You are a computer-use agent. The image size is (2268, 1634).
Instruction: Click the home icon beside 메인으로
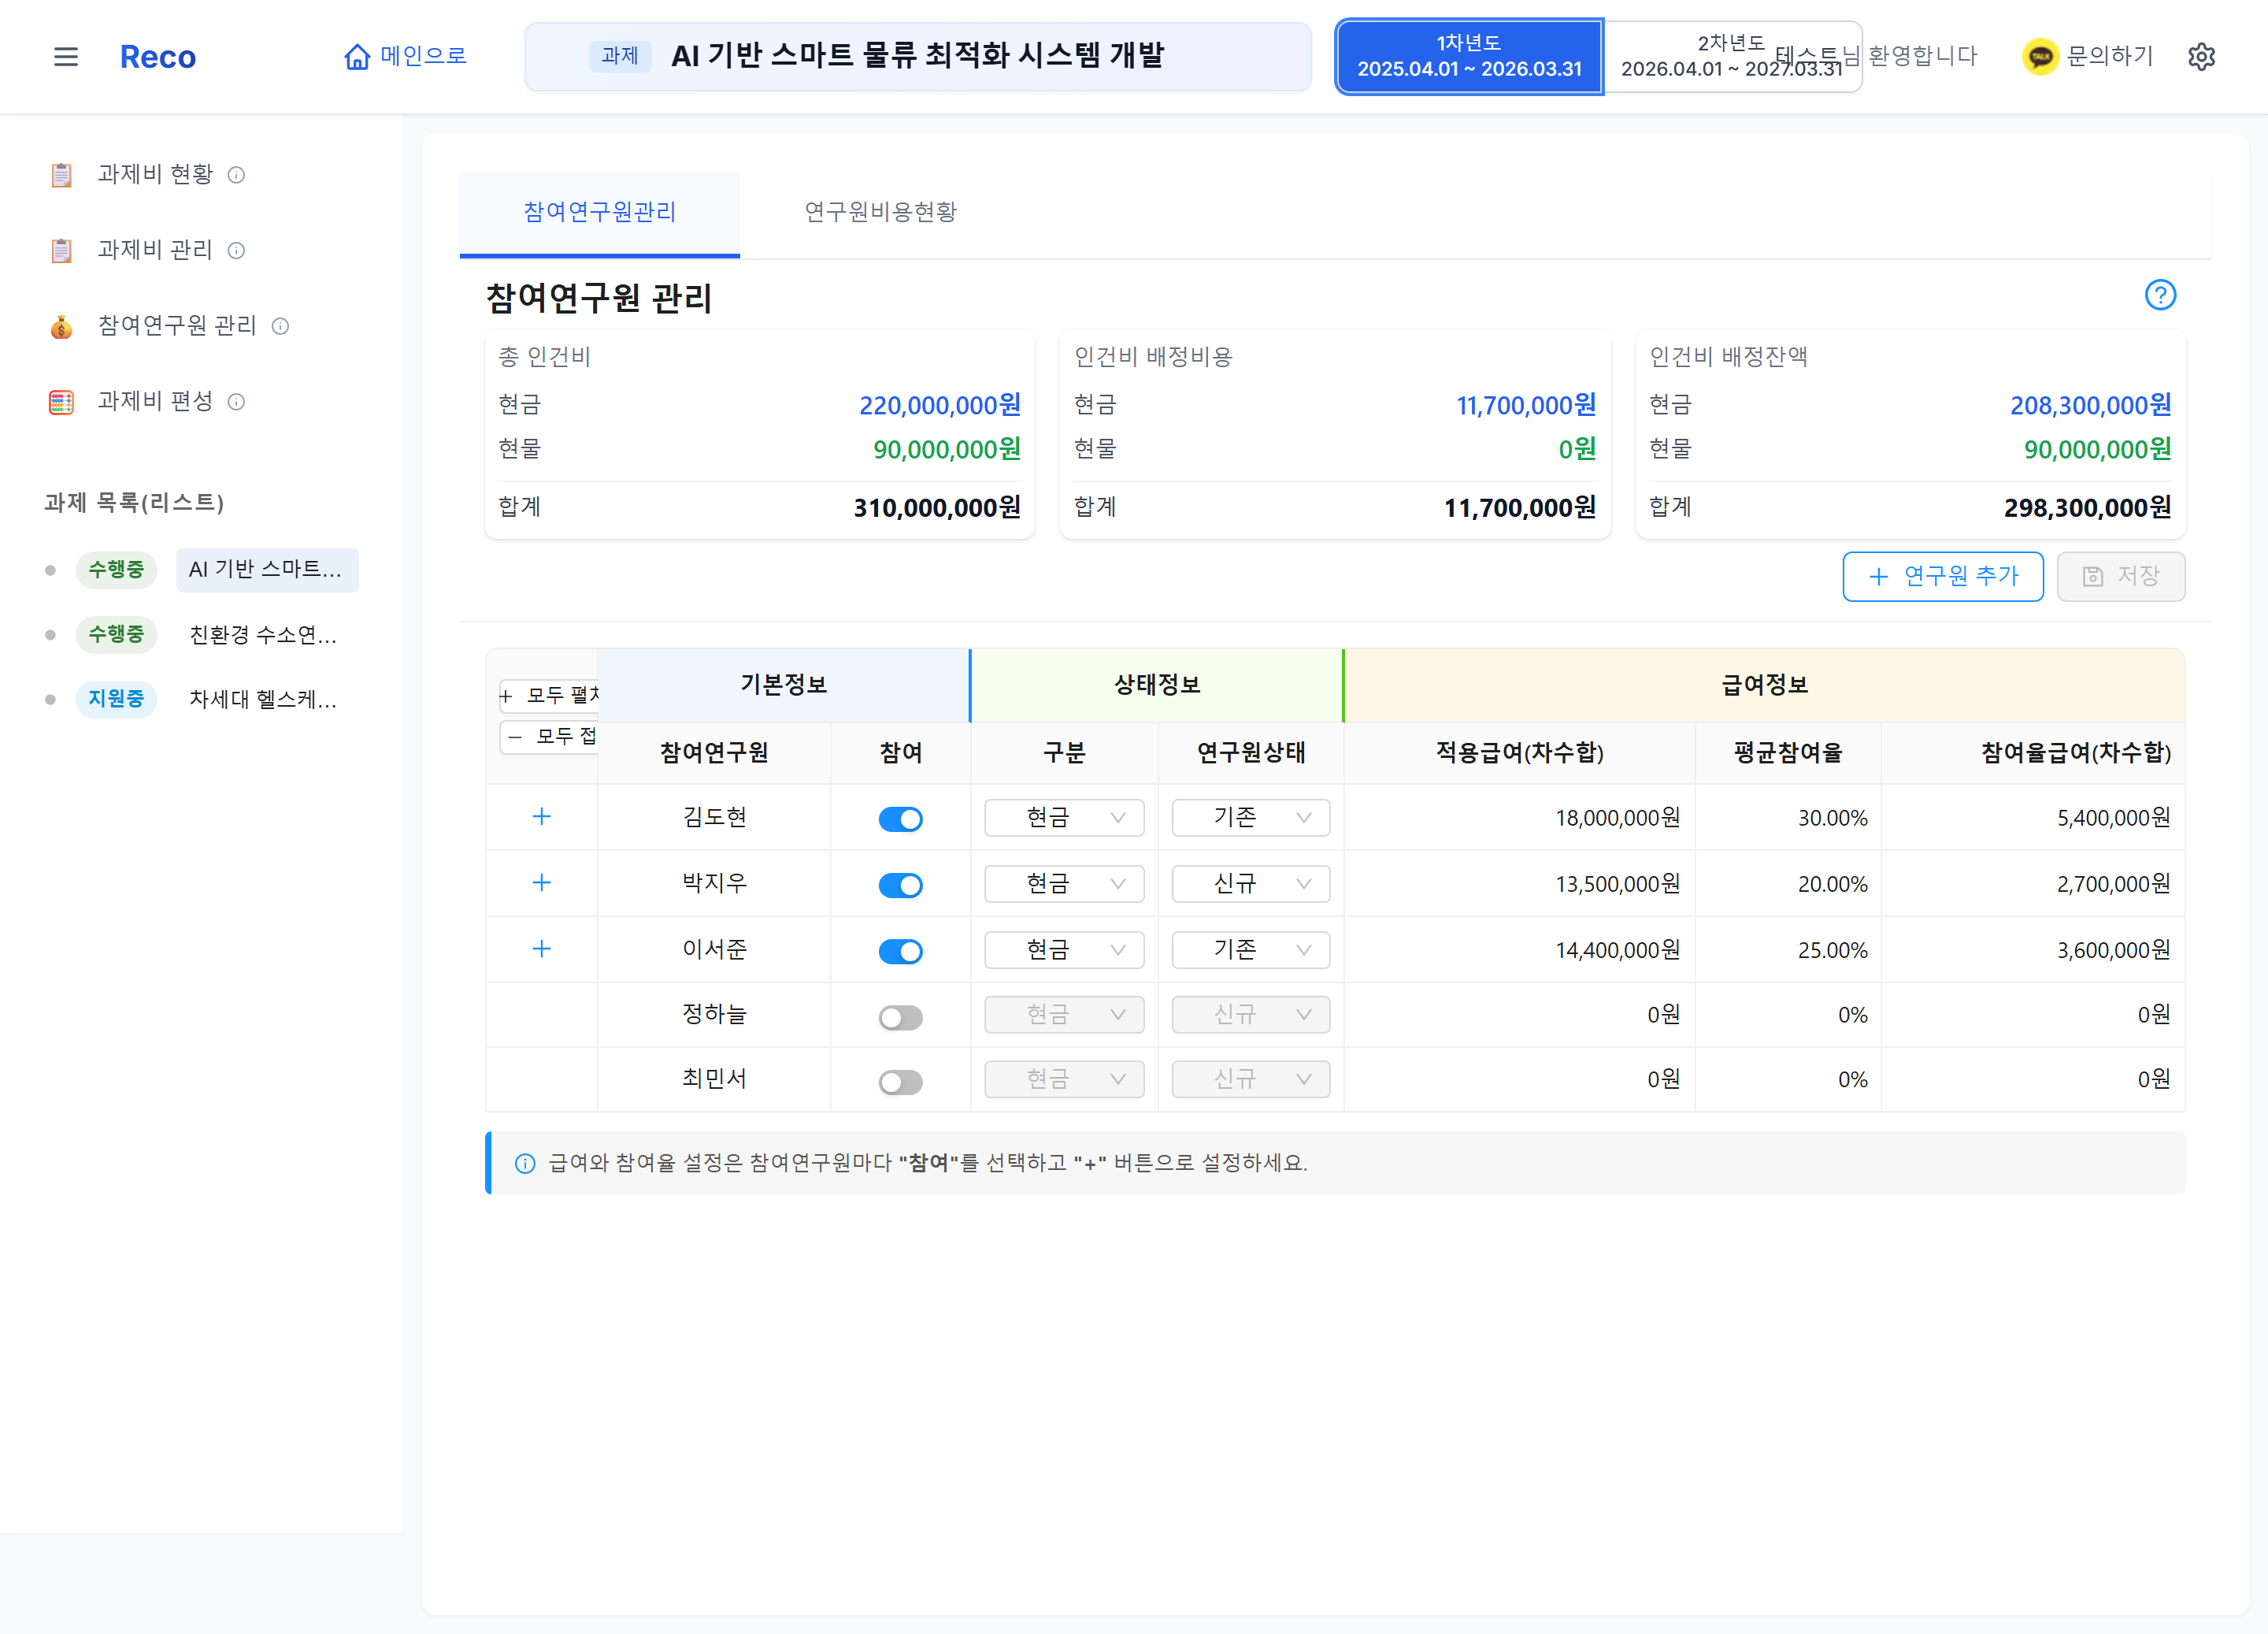pos(357,57)
